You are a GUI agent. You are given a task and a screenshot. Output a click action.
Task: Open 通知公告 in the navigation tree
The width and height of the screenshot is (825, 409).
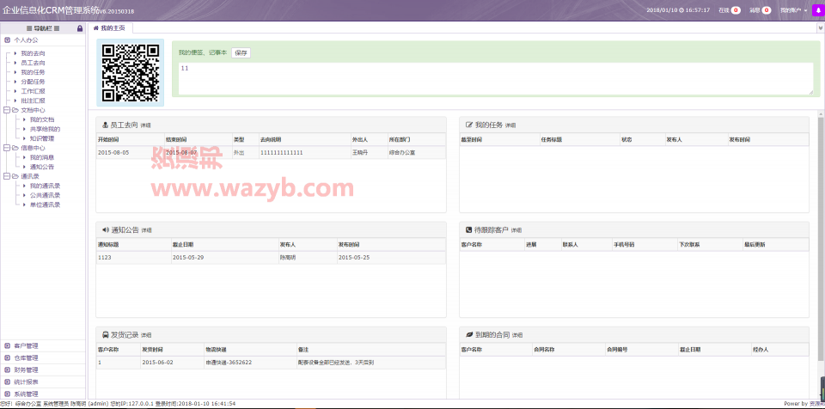(42, 167)
